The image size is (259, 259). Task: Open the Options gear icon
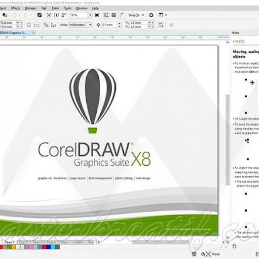151,15
